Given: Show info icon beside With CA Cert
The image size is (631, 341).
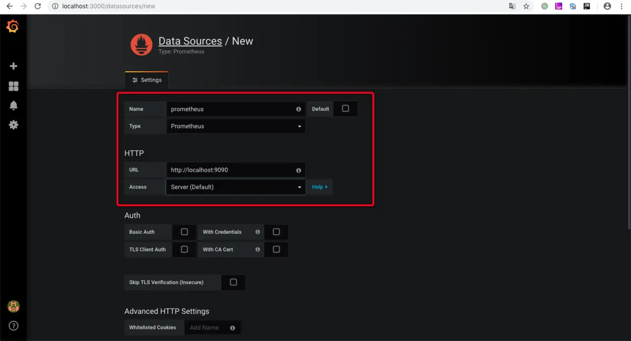Looking at the screenshot, I should pyautogui.click(x=257, y=250).
